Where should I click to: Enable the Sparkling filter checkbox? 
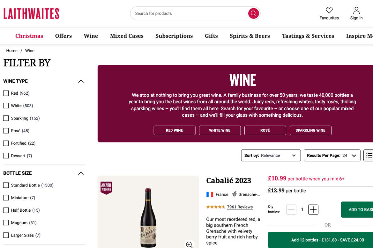6,118
